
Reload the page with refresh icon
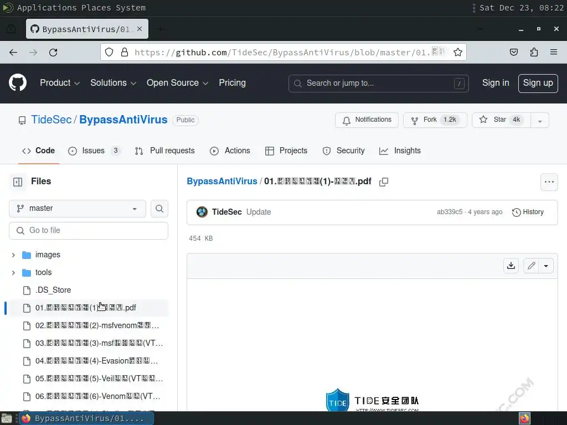53,53
